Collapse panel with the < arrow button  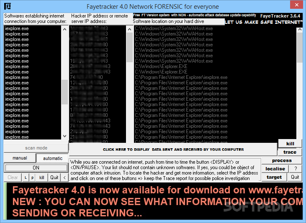click(64, 177)
